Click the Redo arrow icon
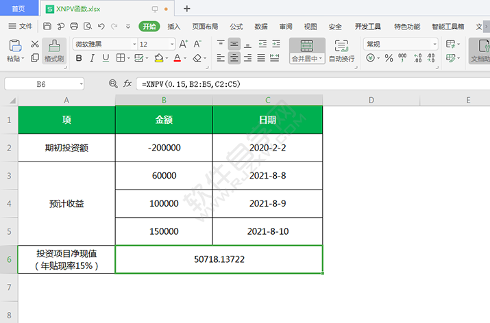 tap(114, 26)
